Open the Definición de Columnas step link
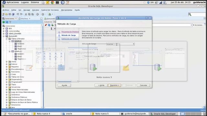Viewport: 207px width, 116px height. [x=70, y=39]
